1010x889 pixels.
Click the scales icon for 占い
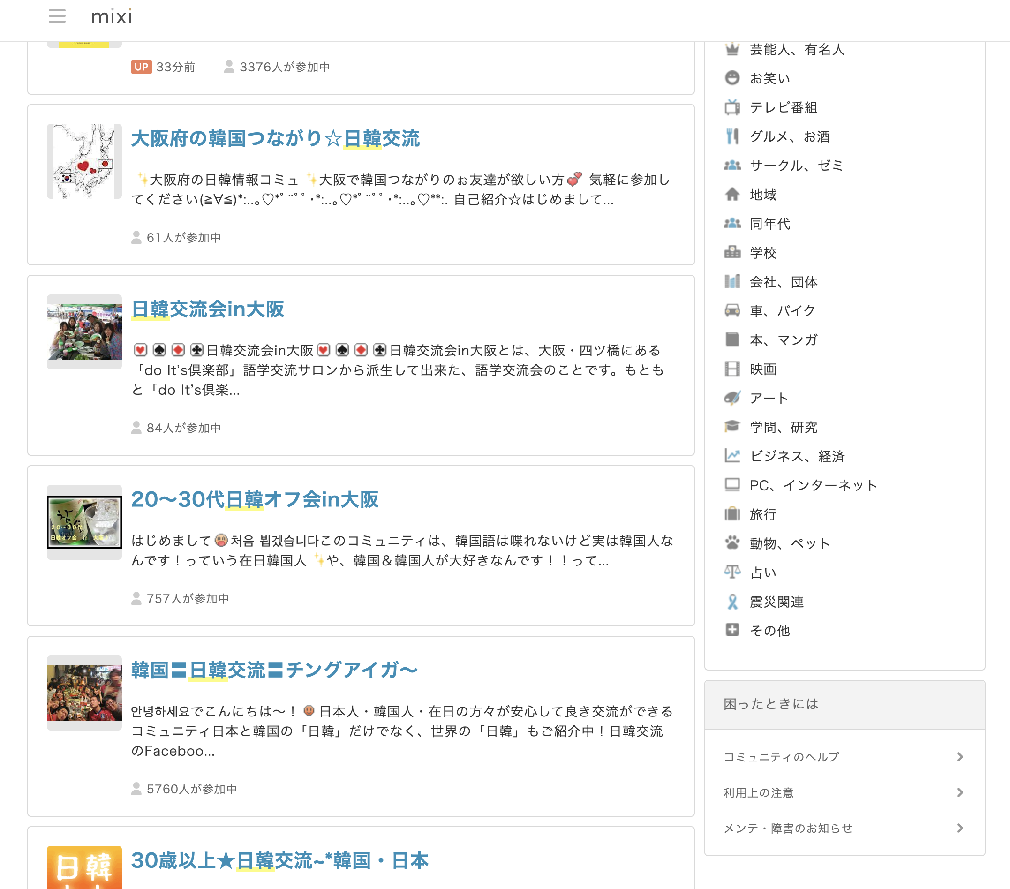click(732, 572)
